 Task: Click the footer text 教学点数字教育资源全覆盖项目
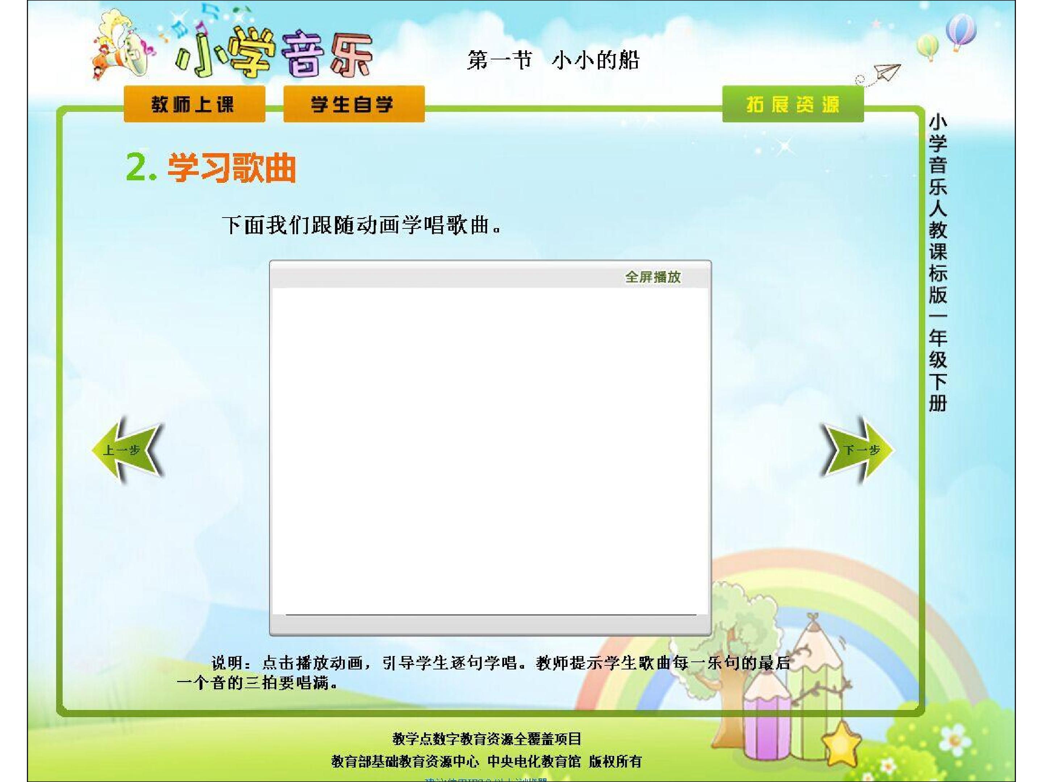[487, 739]
